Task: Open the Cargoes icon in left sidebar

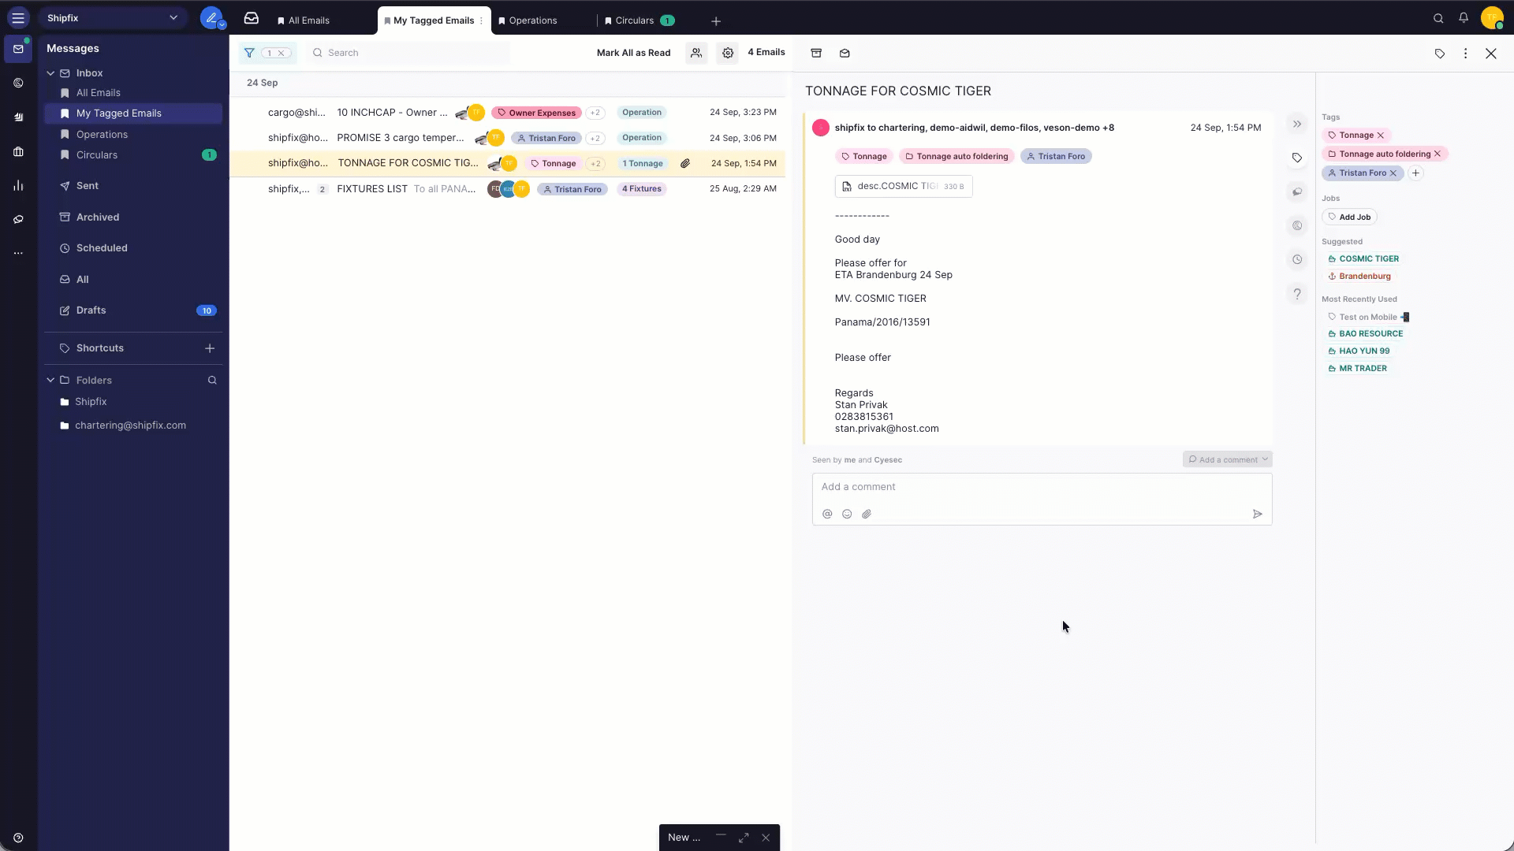Action: pos(18,83)
